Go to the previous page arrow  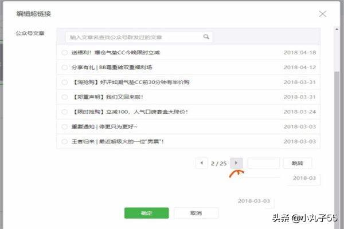click(201, 163)
